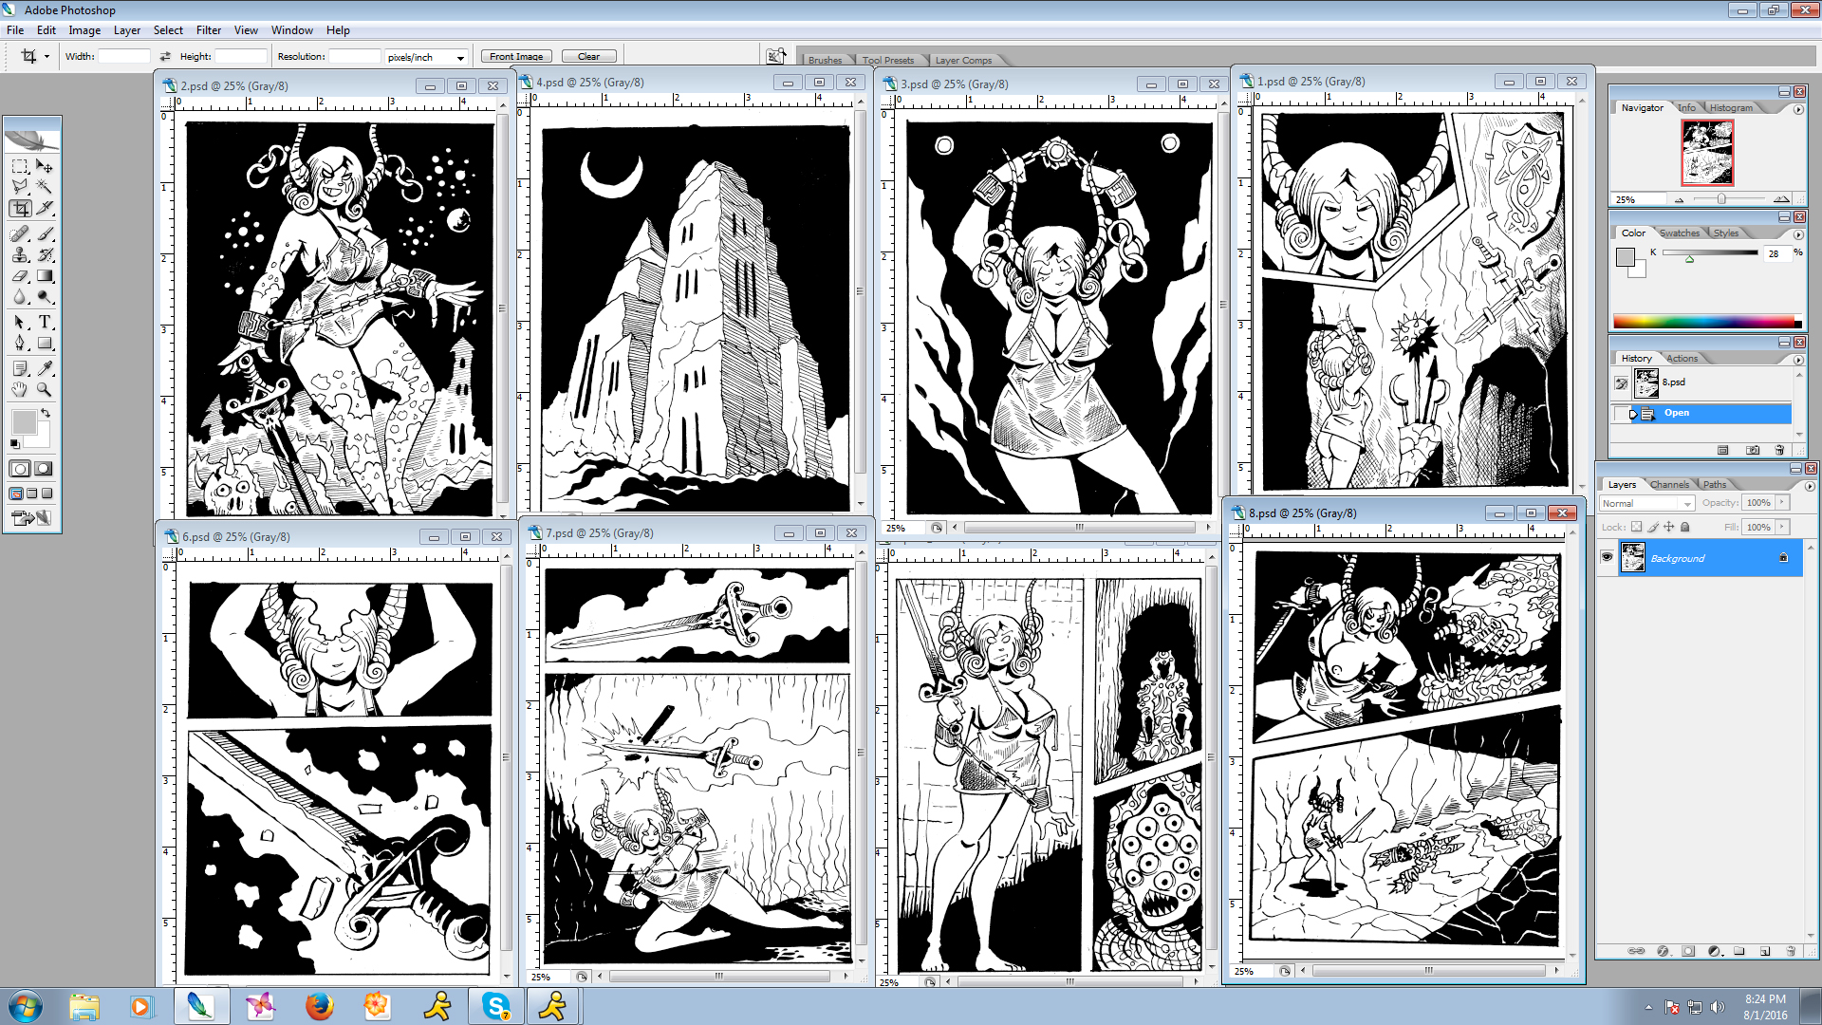The height and width of the screenshot is (1025, 1822).
Task: Activate the Type tool
Action: tap(45, 323)
